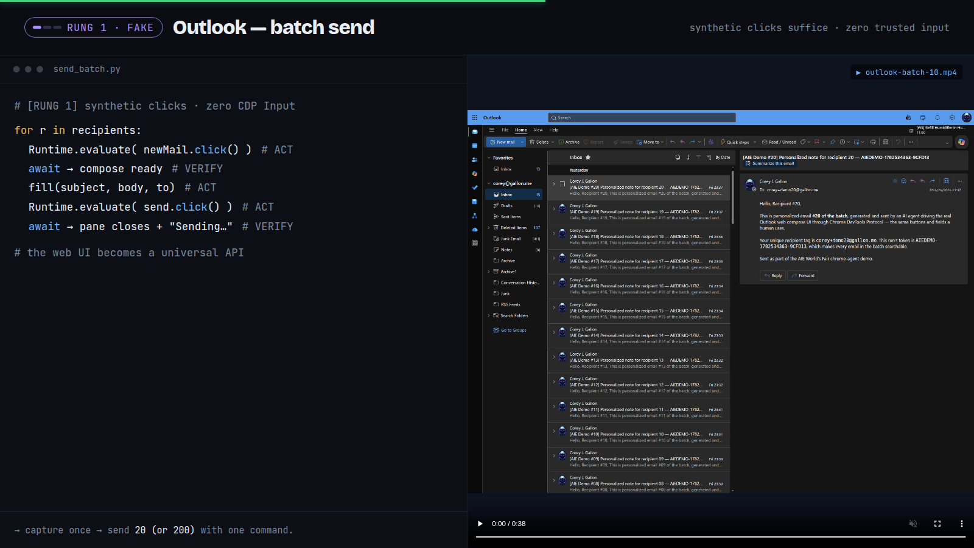Open the video player's three-dot options menu

tap(962, 524)
